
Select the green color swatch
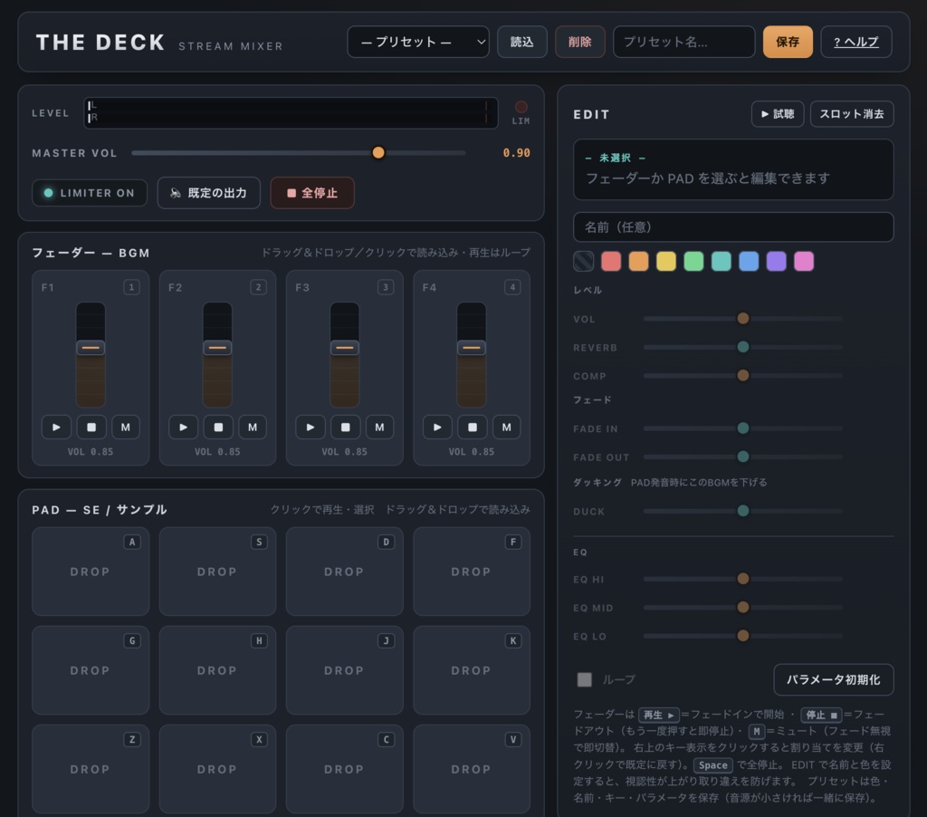694,261
